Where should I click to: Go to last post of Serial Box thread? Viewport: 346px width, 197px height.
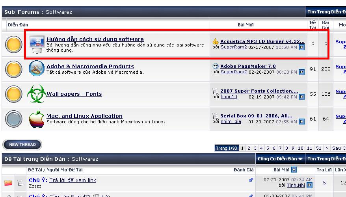301,122
